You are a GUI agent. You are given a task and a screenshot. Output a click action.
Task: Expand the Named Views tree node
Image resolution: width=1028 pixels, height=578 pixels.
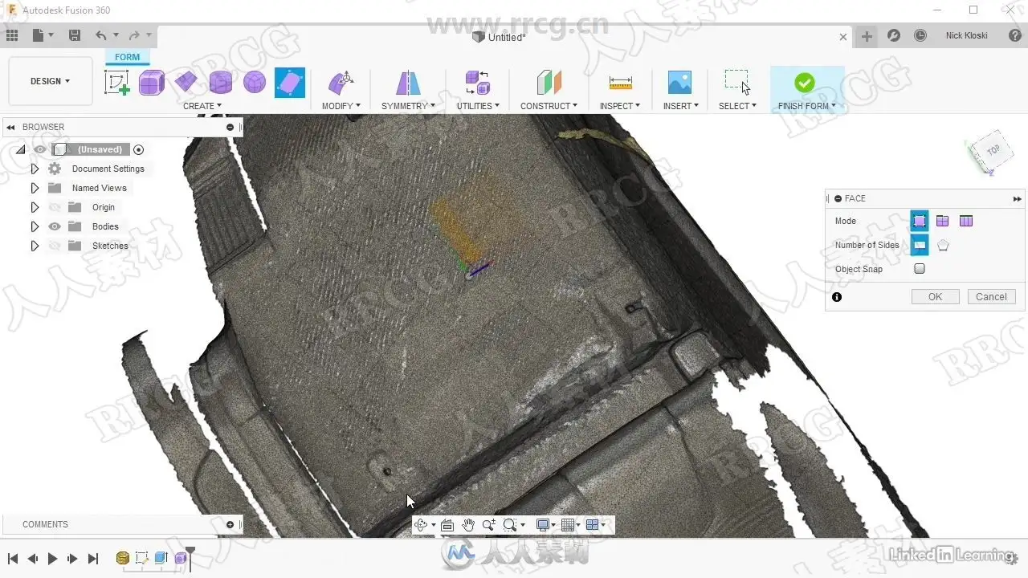click(x=35, y=188)
